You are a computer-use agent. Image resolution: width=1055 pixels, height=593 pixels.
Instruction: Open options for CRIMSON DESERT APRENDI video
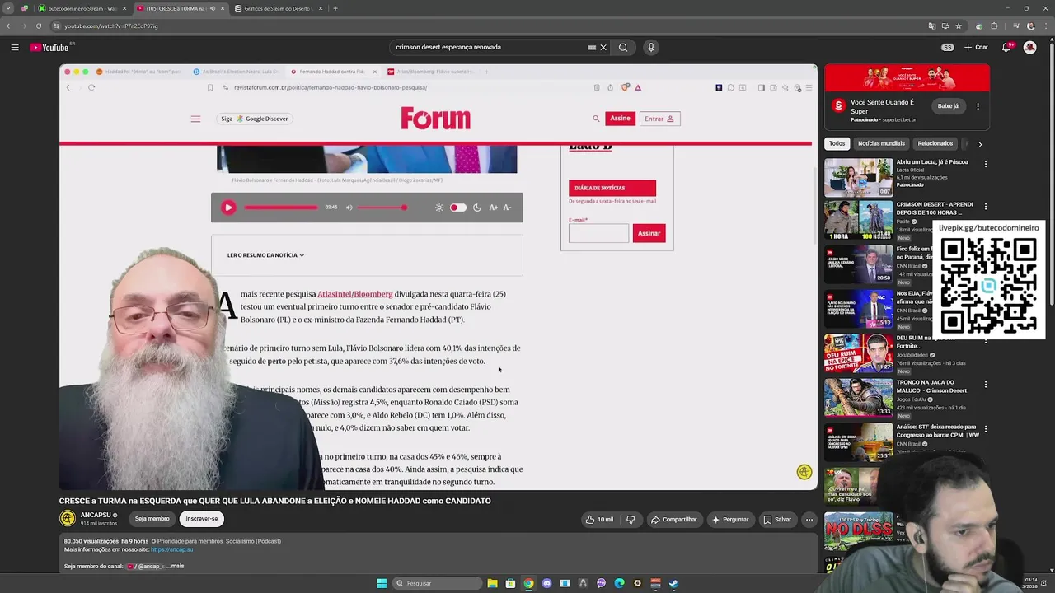point(985,207)
